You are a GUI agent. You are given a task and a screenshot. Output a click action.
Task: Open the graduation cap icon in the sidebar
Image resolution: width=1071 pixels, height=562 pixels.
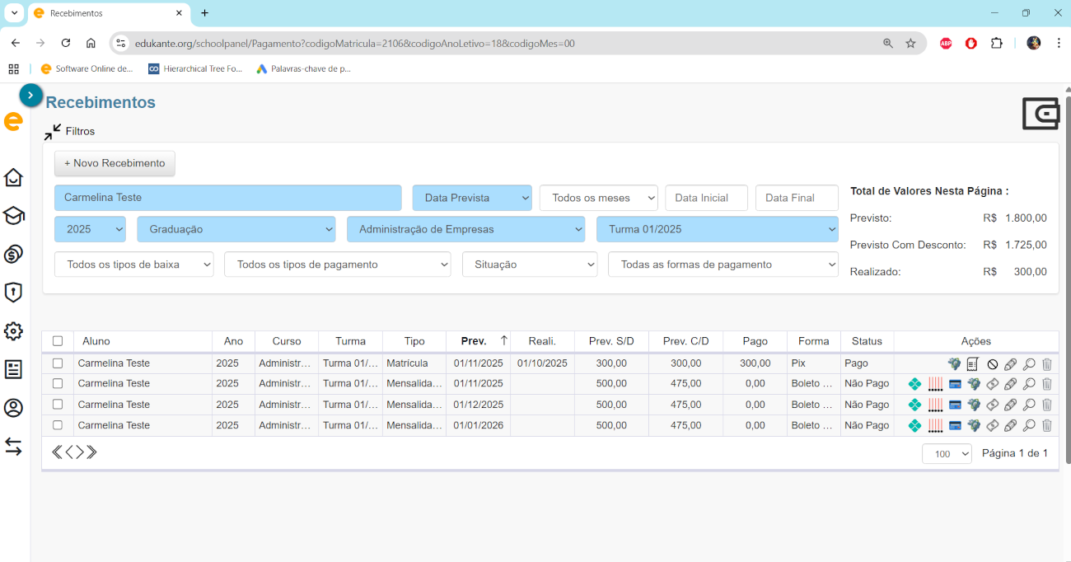pyautogui.click(x=13, y=216)
